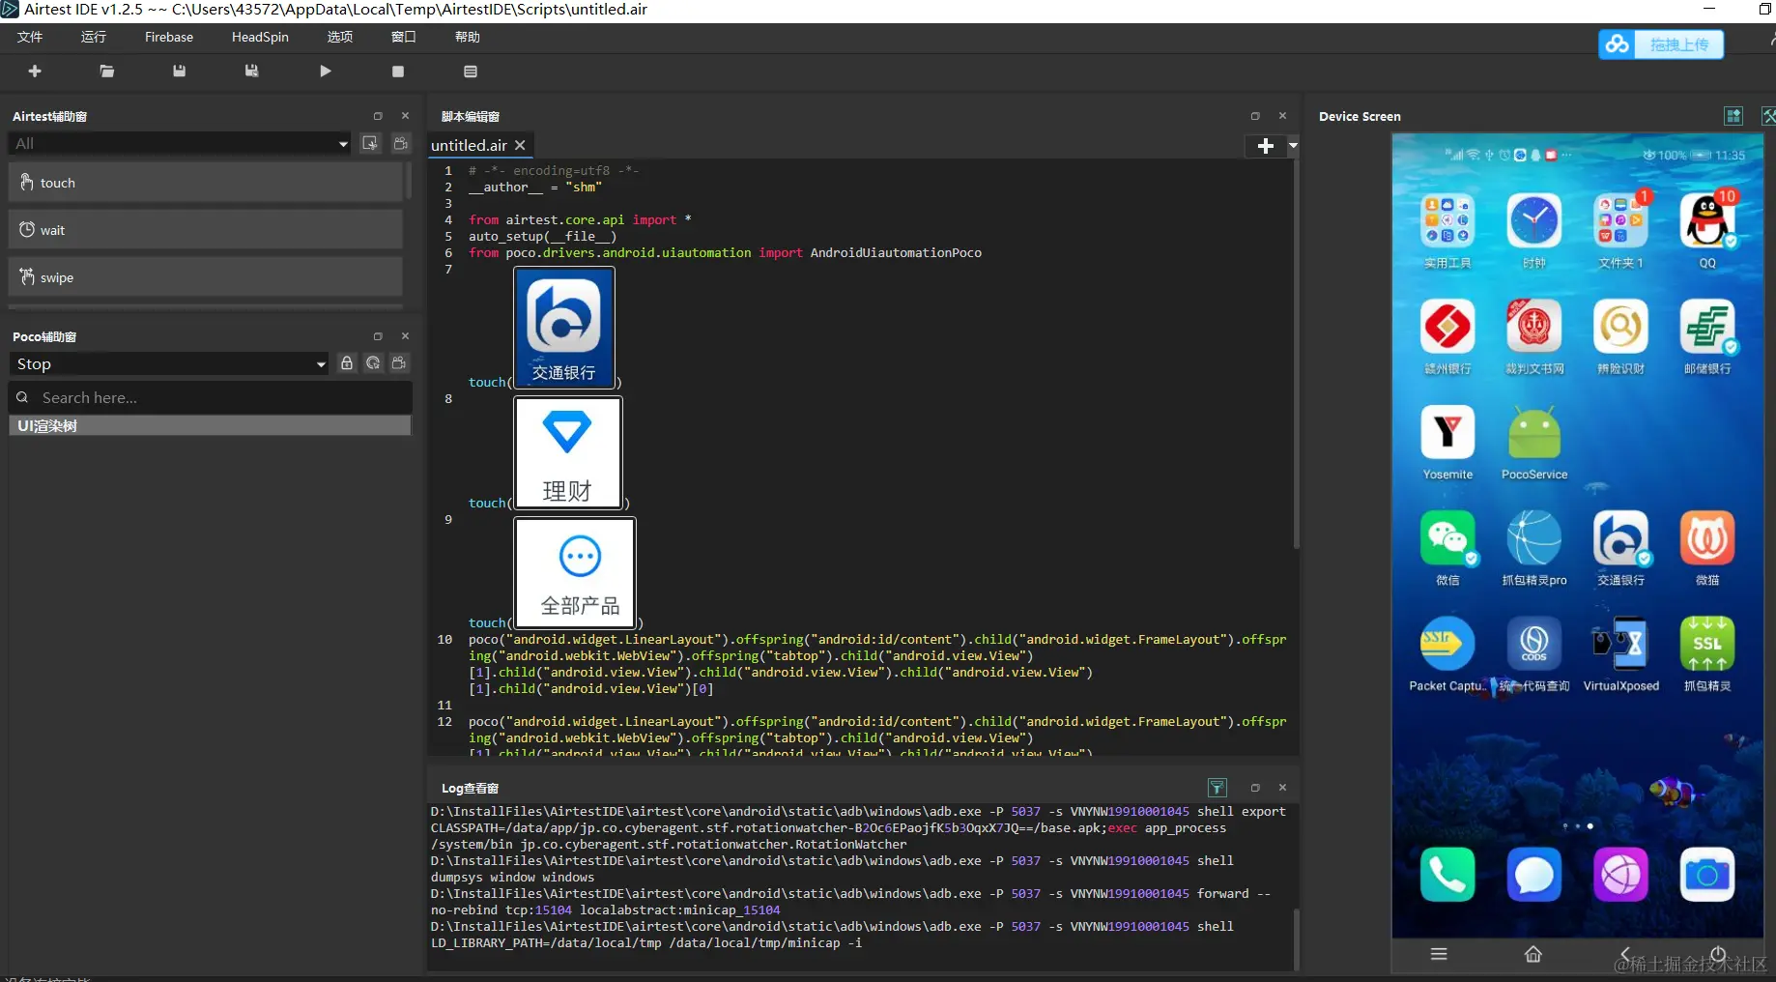Open the PocoService app on the device
The height and width of the screenshot is (982, 1776).
[x=1534, y=443]
